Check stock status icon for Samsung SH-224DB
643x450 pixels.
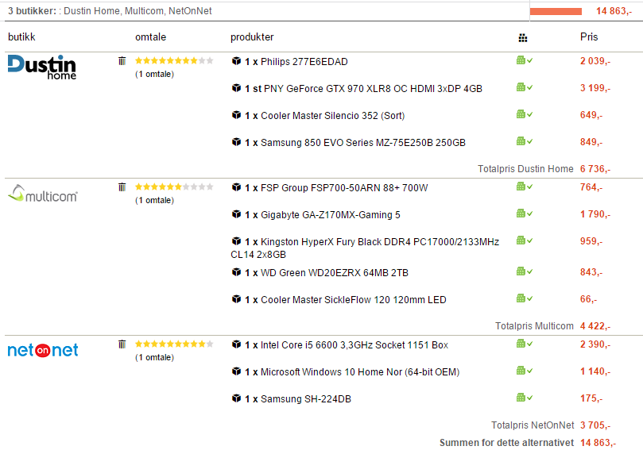click(525, 398)
